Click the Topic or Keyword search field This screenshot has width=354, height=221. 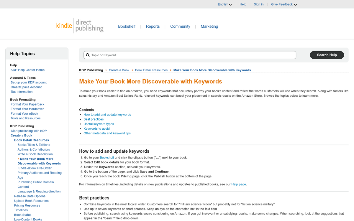click(x=189, y=55)
